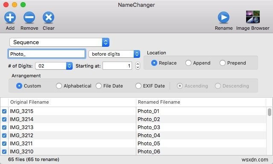Click the Photo_05 renamed filename
273x164 pixels.
[x=149, y=144]
